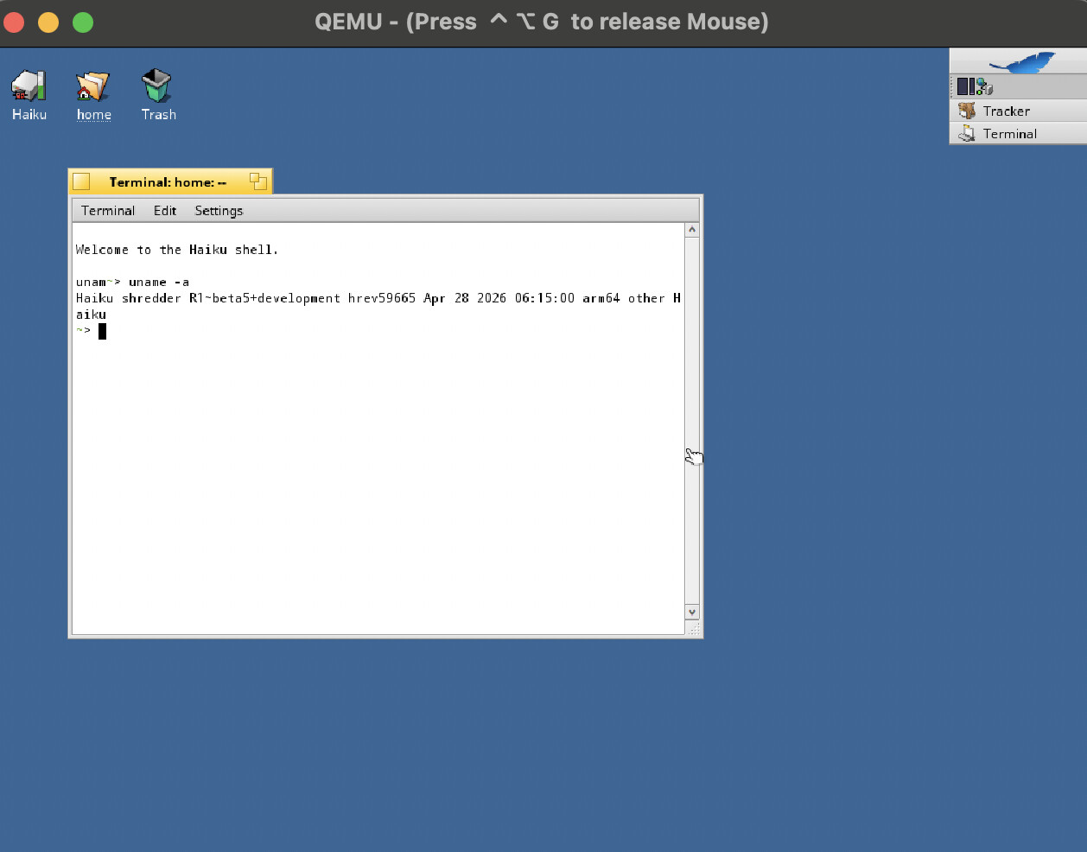This screenshot has height=852, width=1087.
Task: Click the Terminal window close box
Action: pos(81,181)
